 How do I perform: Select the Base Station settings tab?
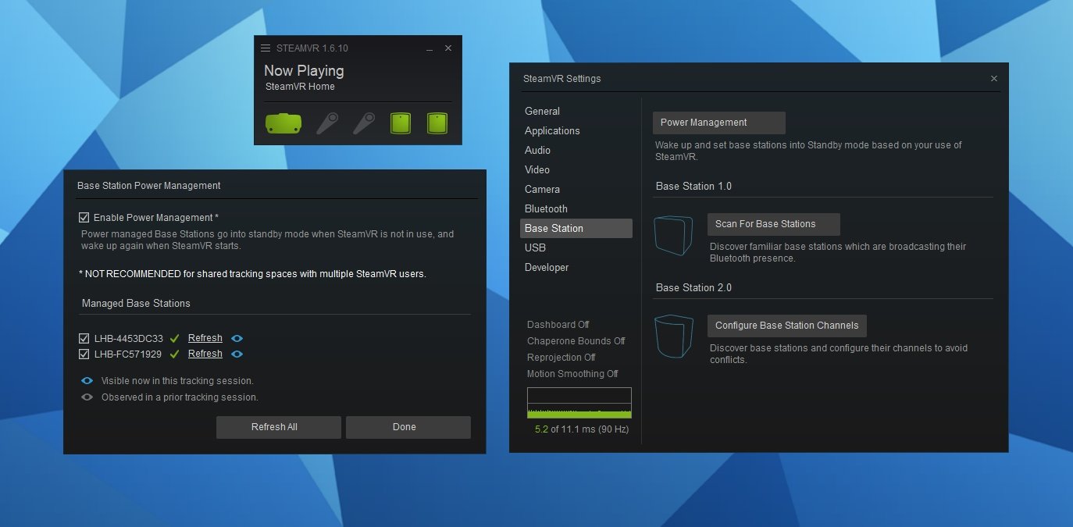(576, 229)
